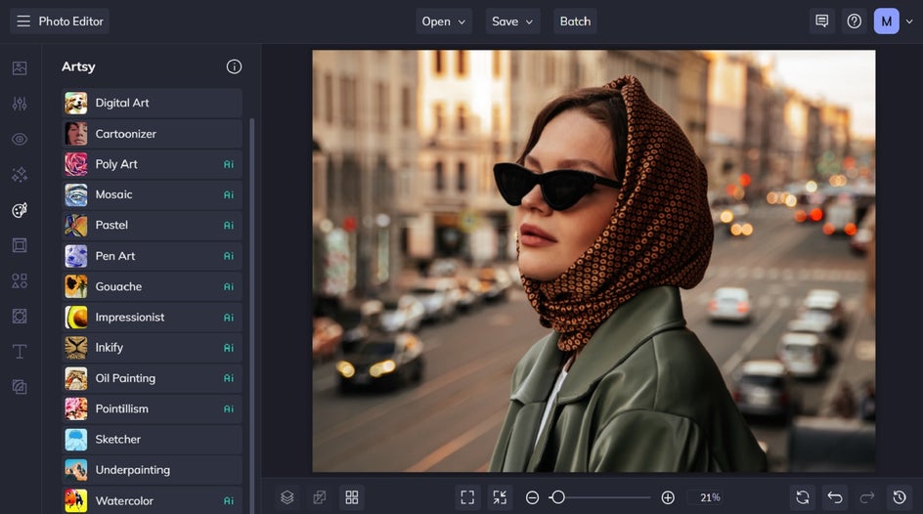Toggle the eye visibility sidebar icon

20,139
